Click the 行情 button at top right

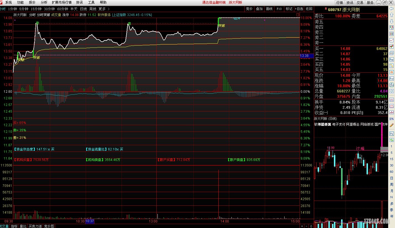[x=339, y=2]
